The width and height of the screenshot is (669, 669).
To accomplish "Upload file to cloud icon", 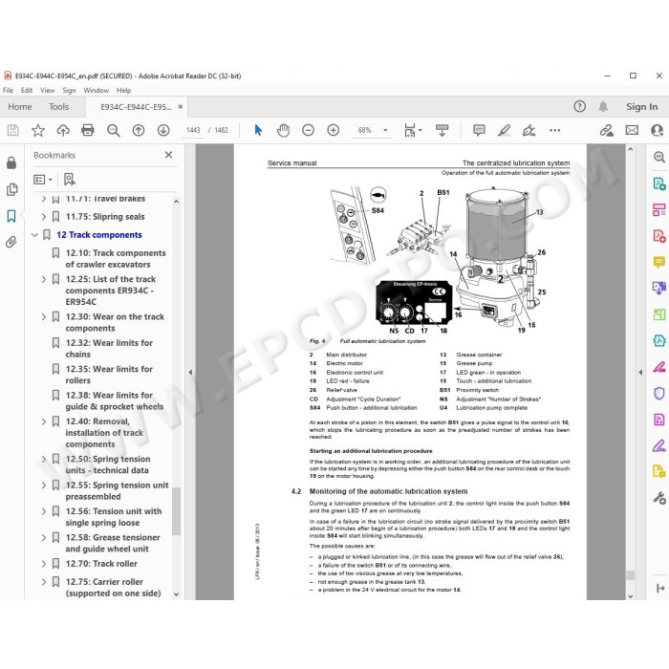I will (63, 130).
